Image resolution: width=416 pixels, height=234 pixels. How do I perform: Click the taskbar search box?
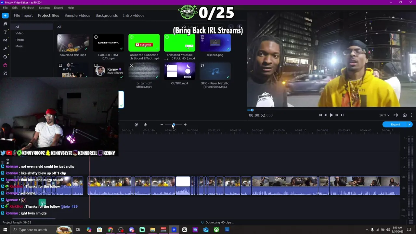click(42, 230)
